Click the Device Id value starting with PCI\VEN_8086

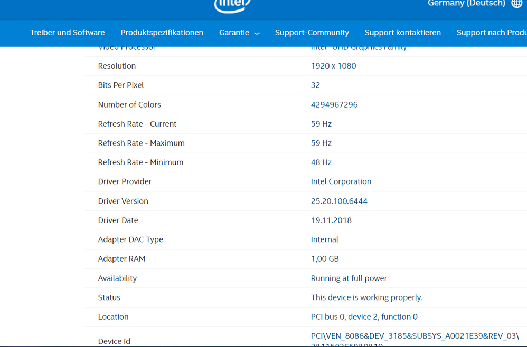[415, 336]
